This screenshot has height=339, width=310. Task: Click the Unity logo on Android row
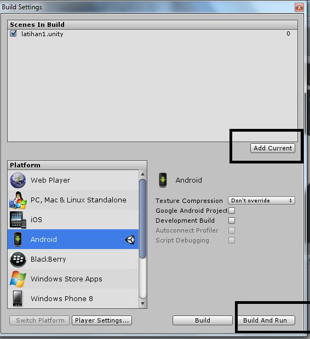tap(130, 240)
